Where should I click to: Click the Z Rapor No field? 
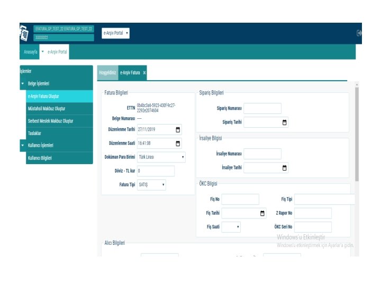313,213
